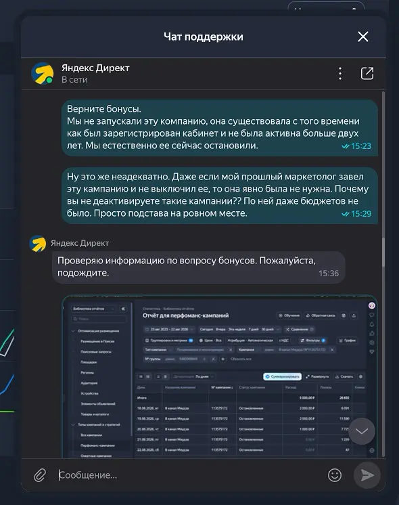399x505 pixels.
Task: Click the Яндекс Директ name in chat header
Action: click(x=95, y=68)
